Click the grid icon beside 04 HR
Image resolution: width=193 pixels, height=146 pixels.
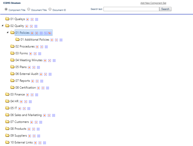click(30, 102)
